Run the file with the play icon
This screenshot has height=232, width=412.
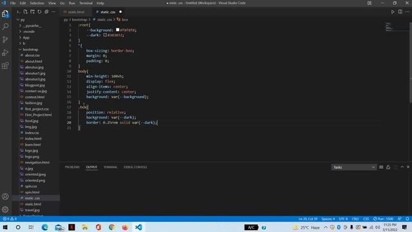tap(393, 12)
